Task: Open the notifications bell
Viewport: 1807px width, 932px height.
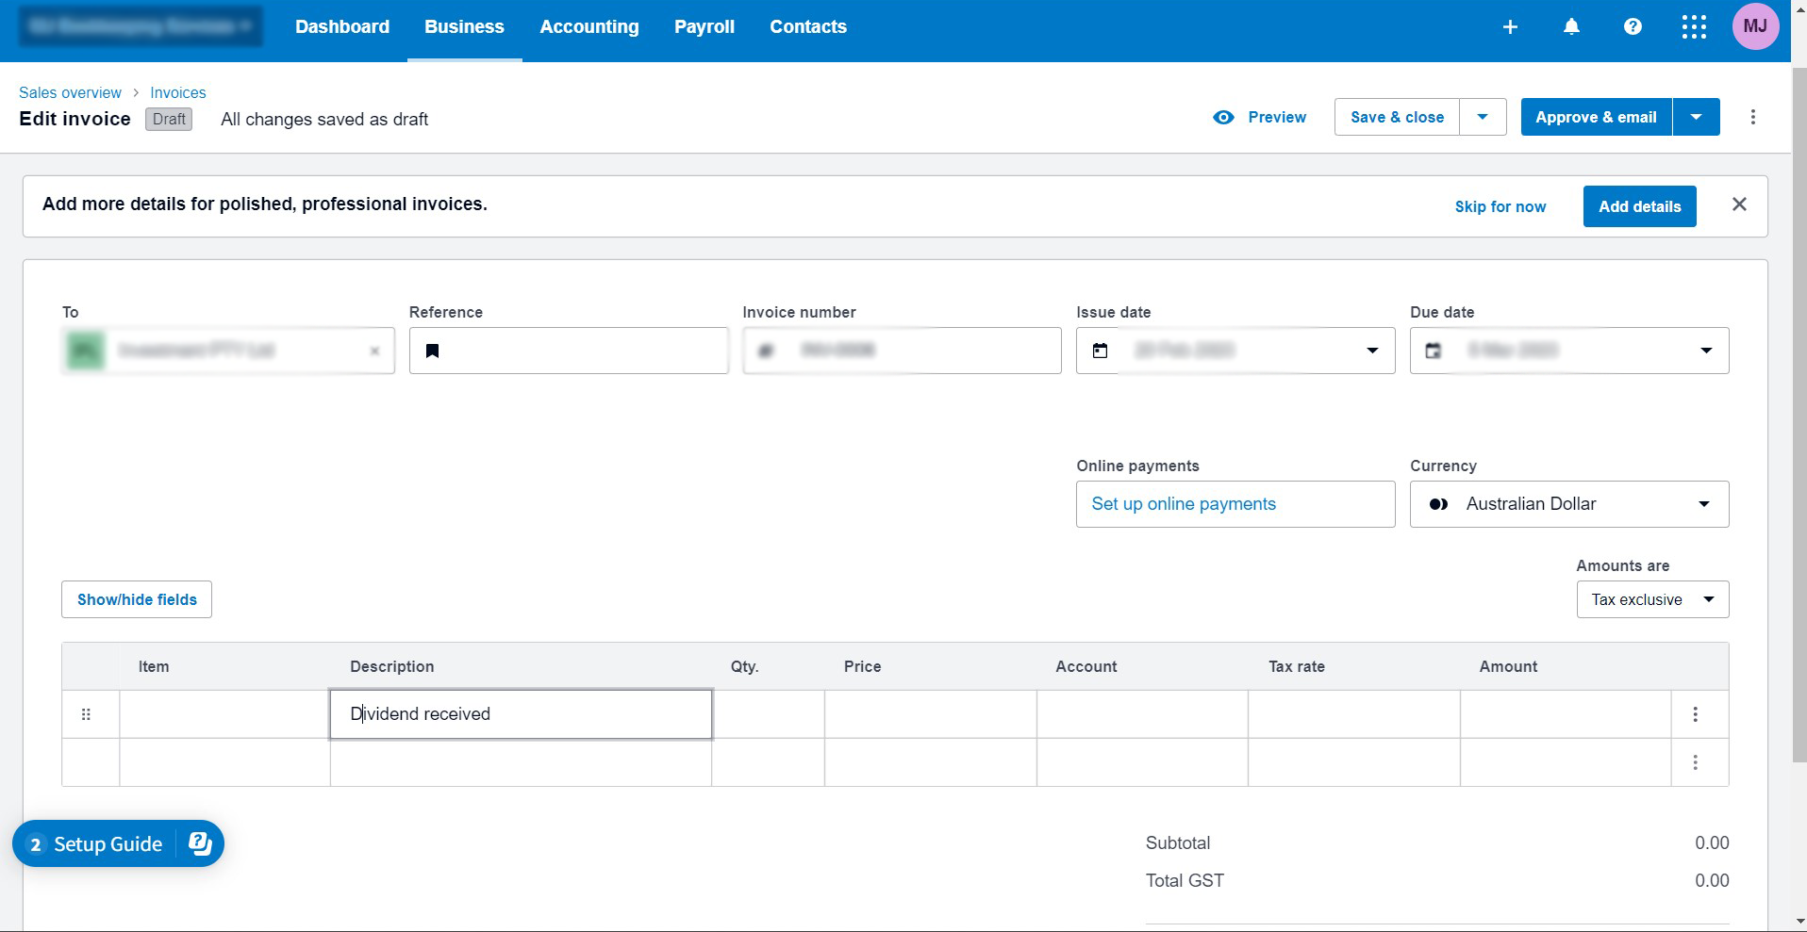Action: [x=1571, y=27]
